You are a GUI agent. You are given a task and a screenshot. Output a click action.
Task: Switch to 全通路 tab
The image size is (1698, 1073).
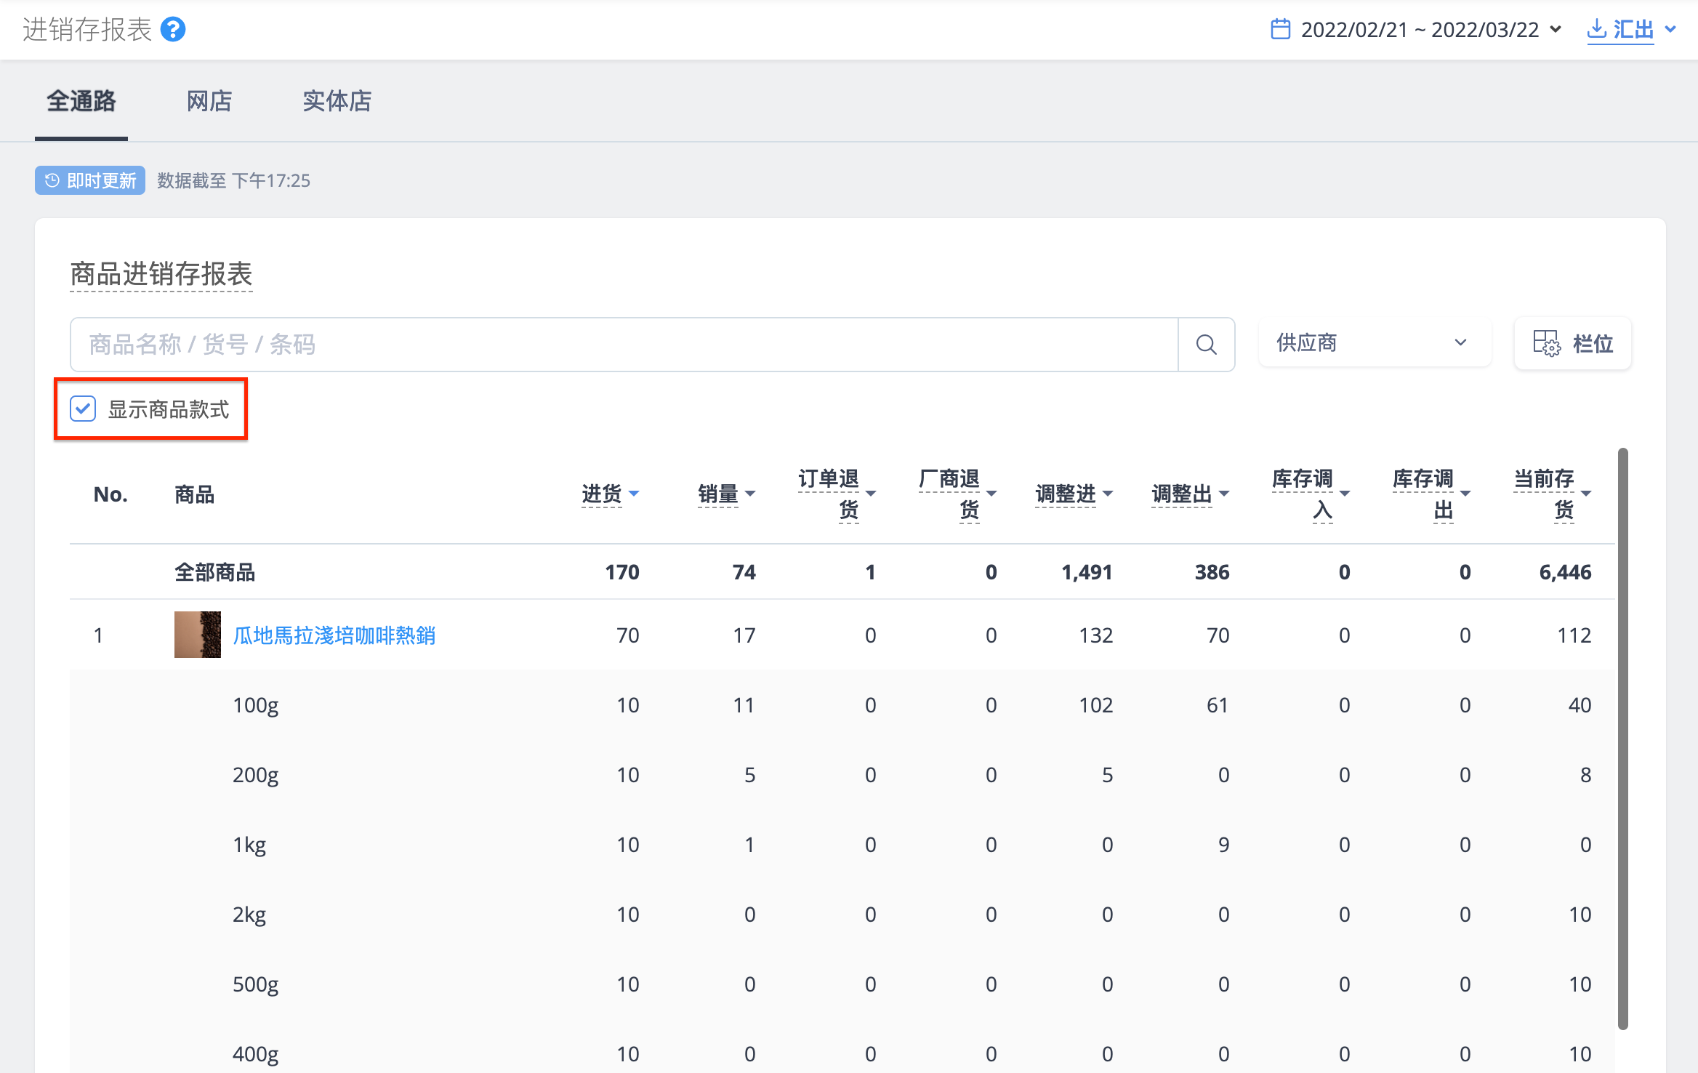(x=81, y=101)
